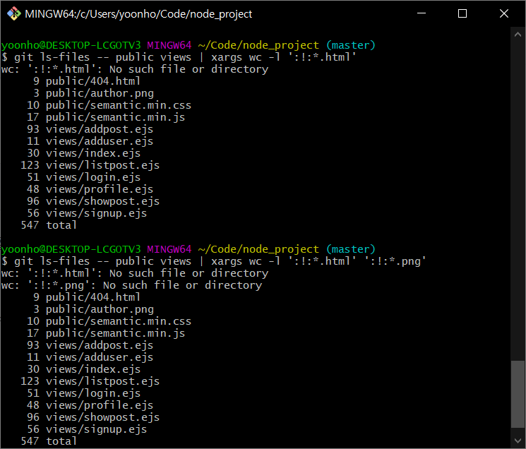Click '48 views/profile.ejs' in the first listing
Viewport: 526px width, 449px height.
[x=90, y=189]
